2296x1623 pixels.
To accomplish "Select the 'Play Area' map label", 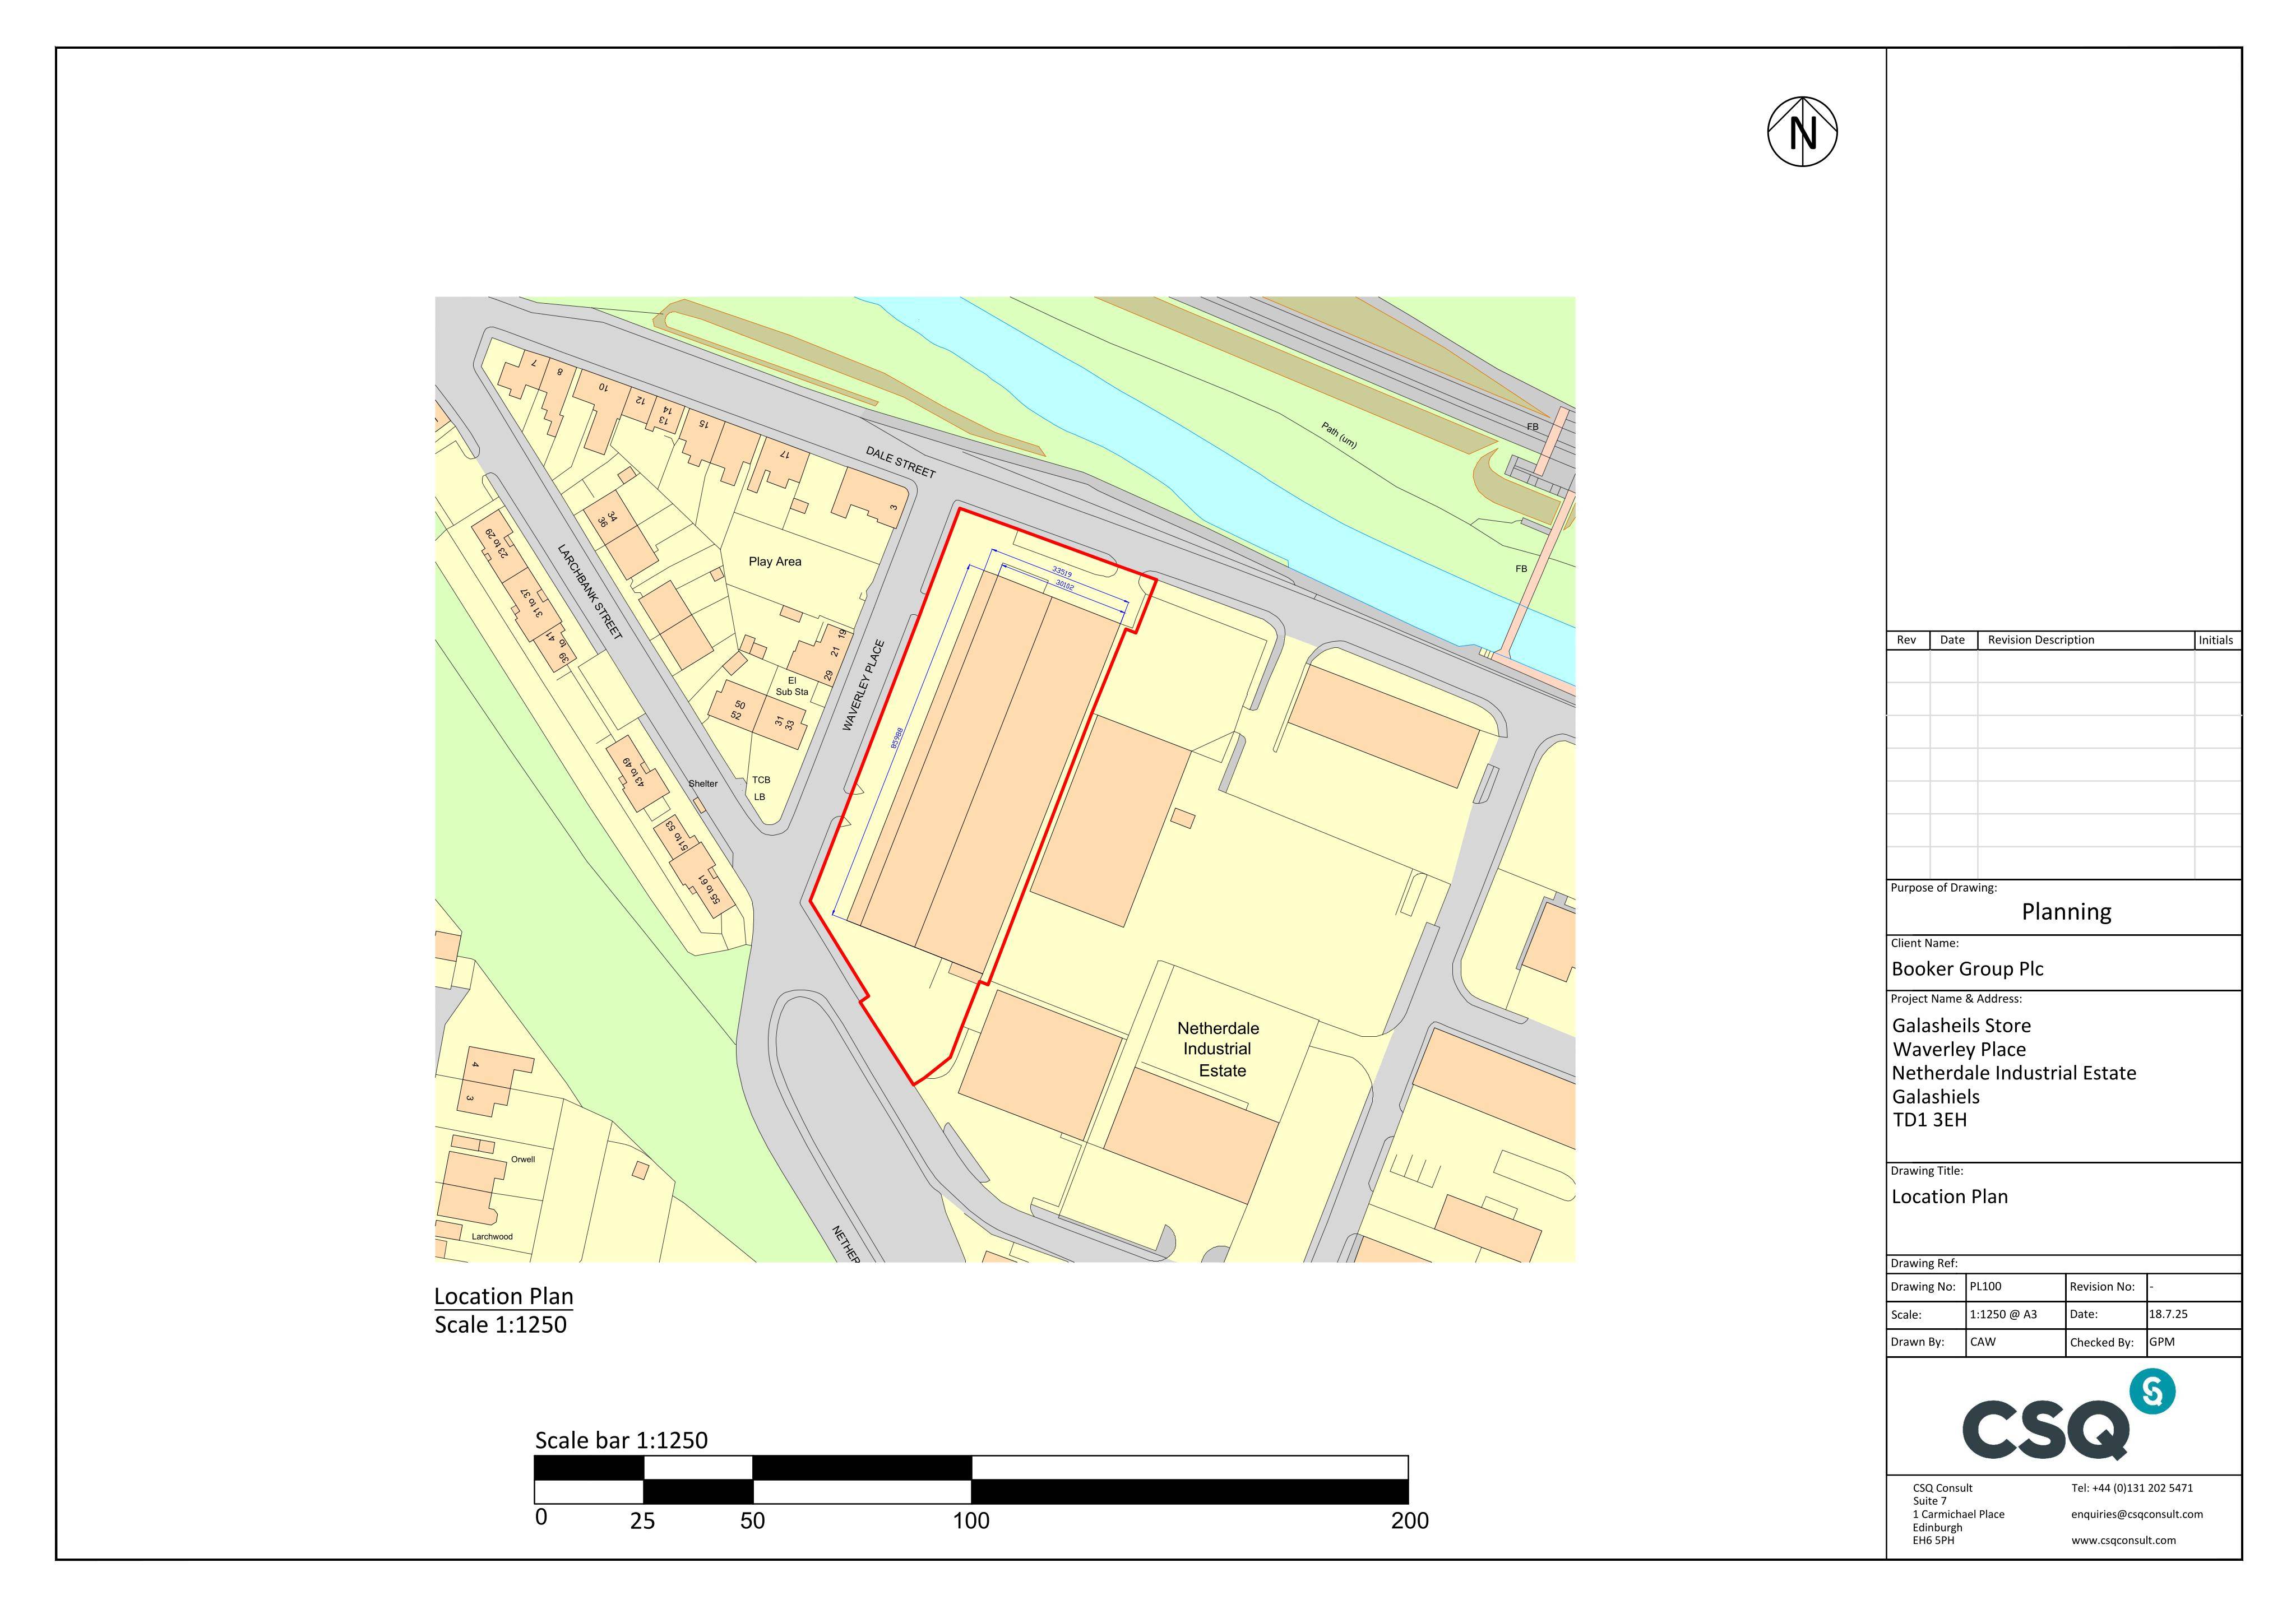I will [775, 561].
